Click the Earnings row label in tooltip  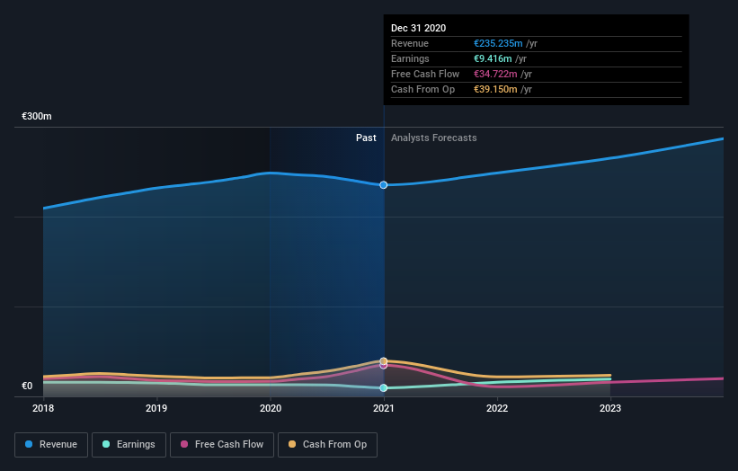pyautogui.click(x=410, y=58)
